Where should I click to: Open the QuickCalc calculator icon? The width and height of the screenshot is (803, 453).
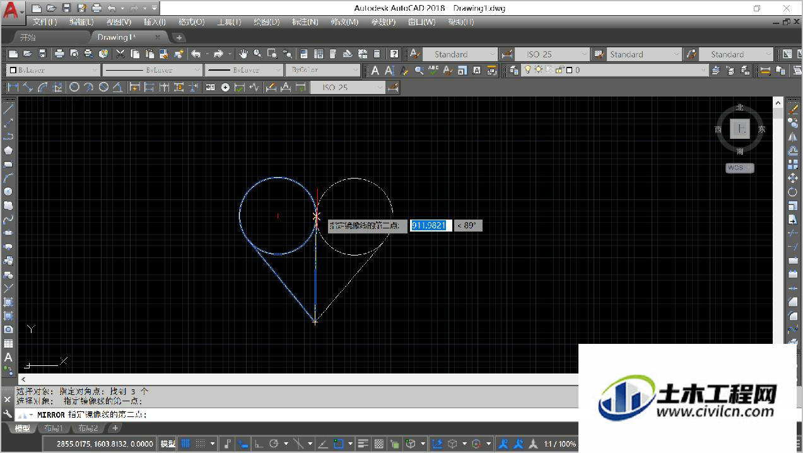[x=377, y=54]
